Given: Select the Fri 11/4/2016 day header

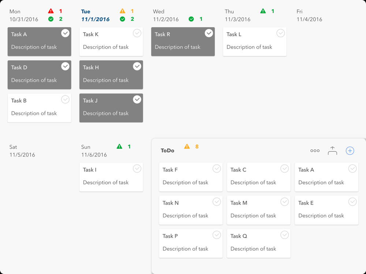Looking at the screenshot, I should tap(309, 15).
